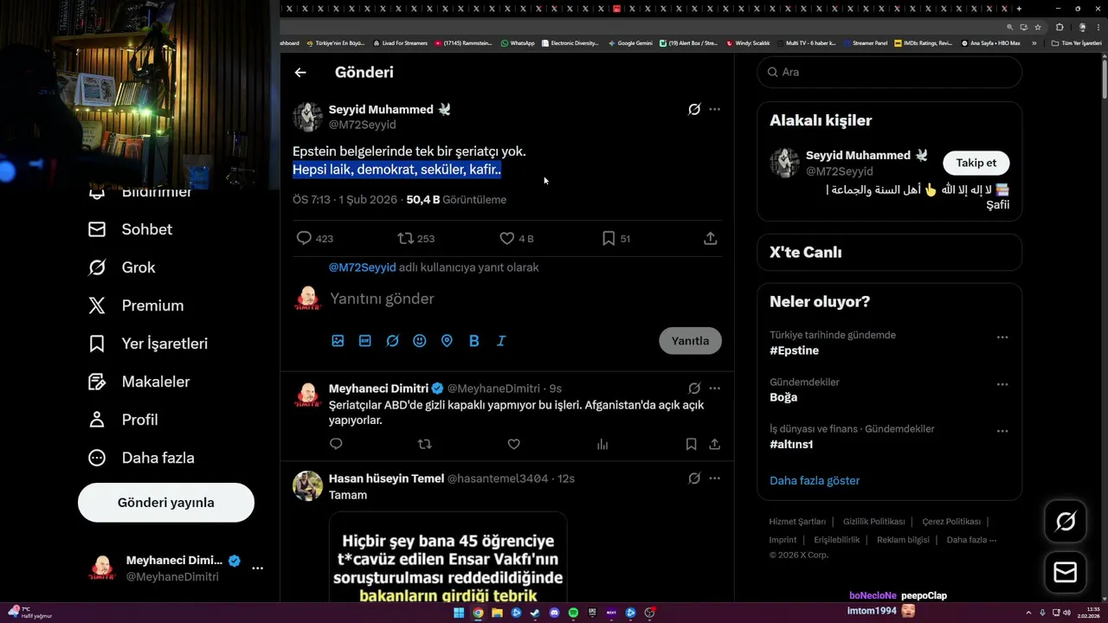1108x623 pixels.
Task: Show hidden system tray icons
Action: 1028,613
